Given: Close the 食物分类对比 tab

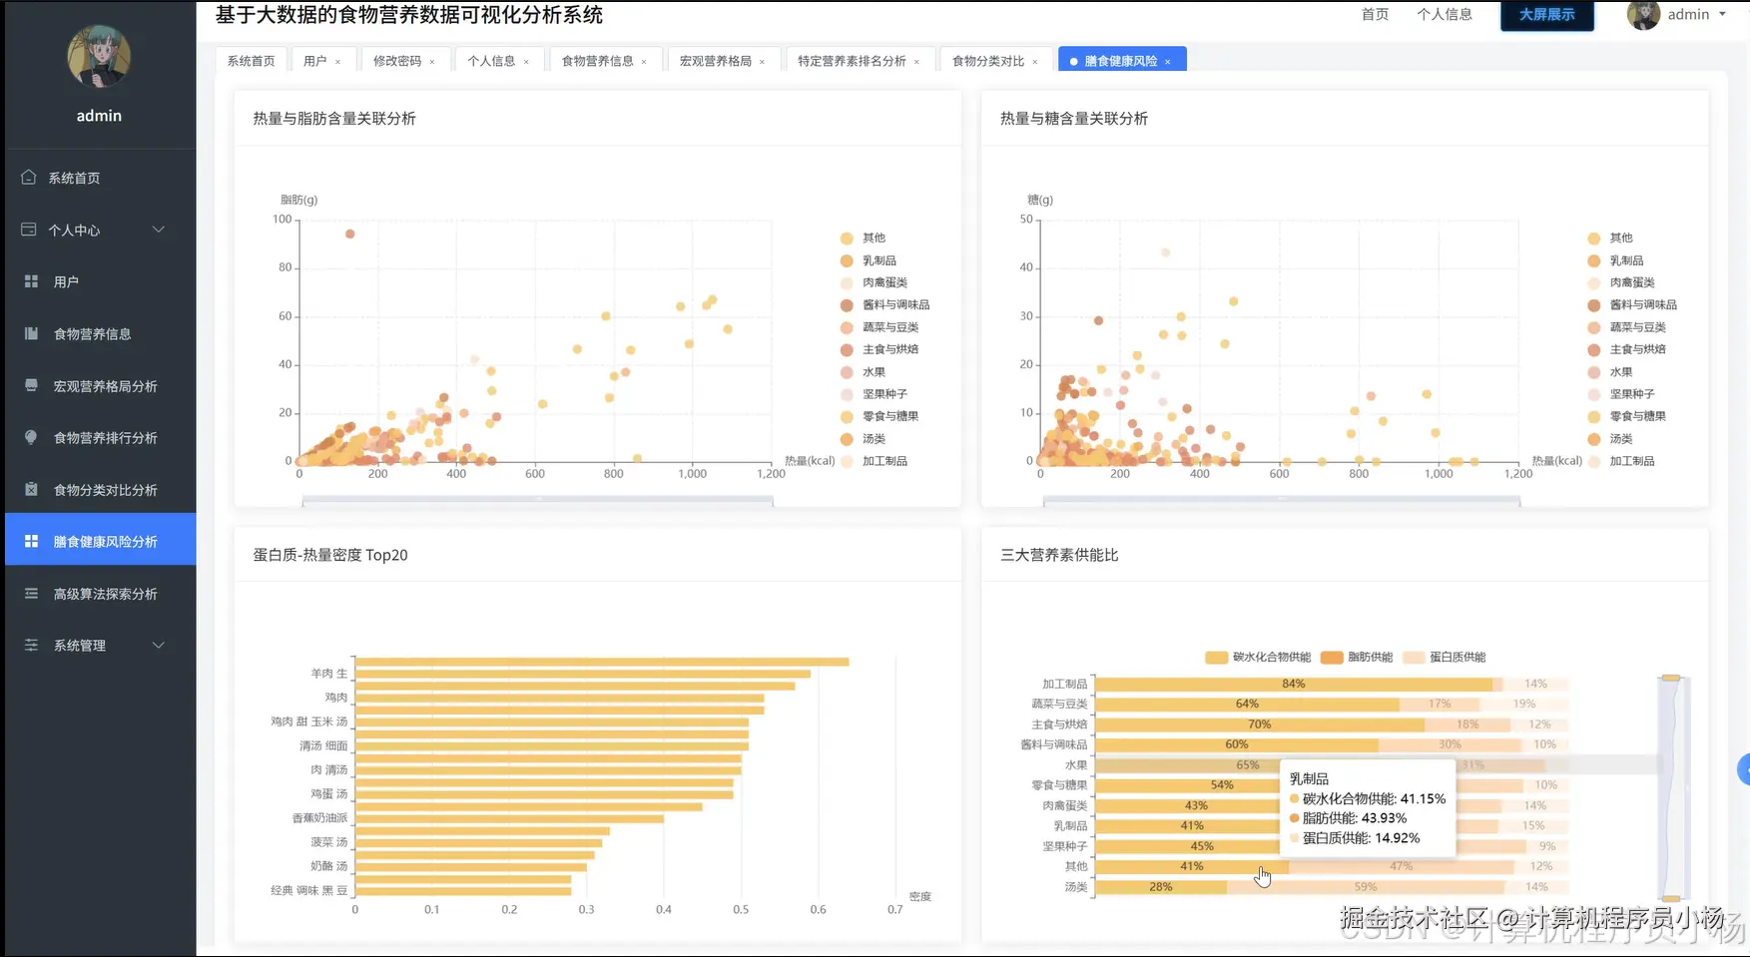Looking at the screenshot, I should [x=1035, y=62].
